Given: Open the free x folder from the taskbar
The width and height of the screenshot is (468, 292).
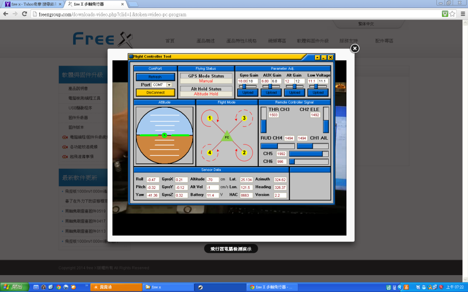Looking at the screenshot, I should (168, 287).
